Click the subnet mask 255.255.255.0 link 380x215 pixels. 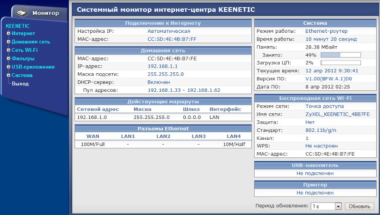pos(165,74)
